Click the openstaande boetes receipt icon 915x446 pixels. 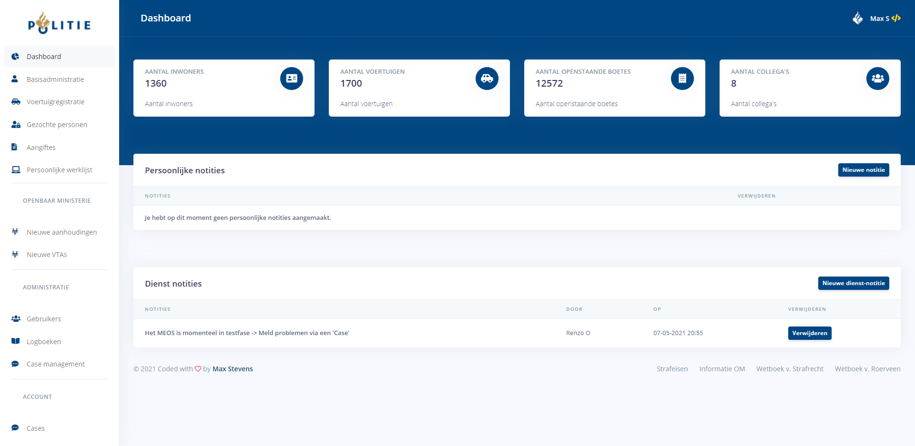(x=682, y=79)
